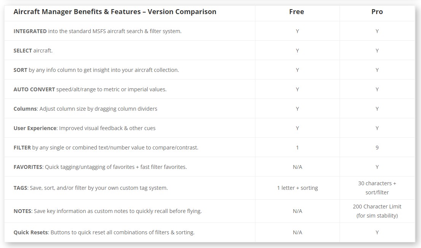Click the Pro column header
Viewport: 421px width, 248px height.
[x=377, y=12]
